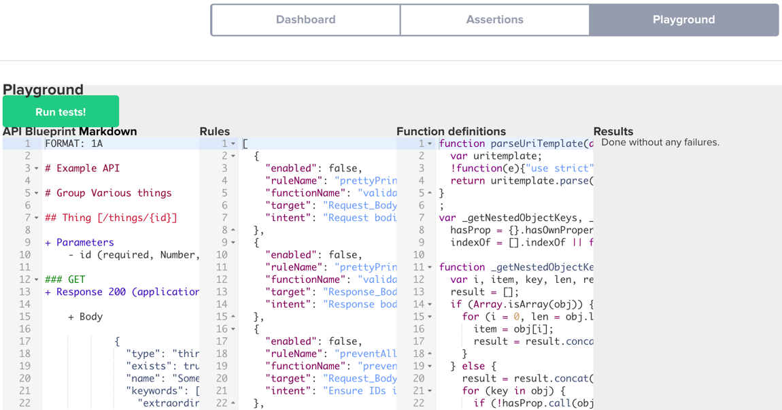Click the 'FORMAT: 1A' line in Markdown editor
The height and width of the screenshot is (410, 782).
(x=74, y=143)
